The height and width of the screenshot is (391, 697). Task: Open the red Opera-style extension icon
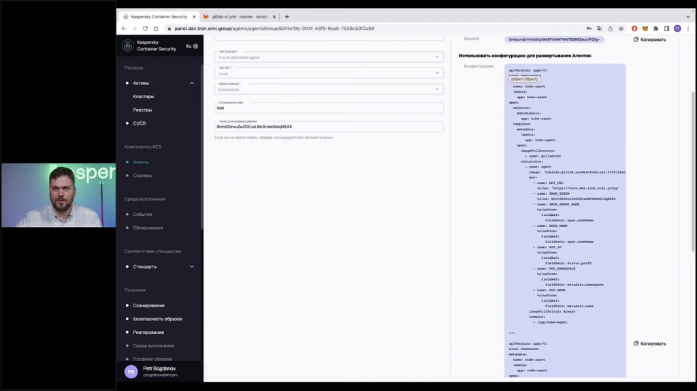(634, 29)
